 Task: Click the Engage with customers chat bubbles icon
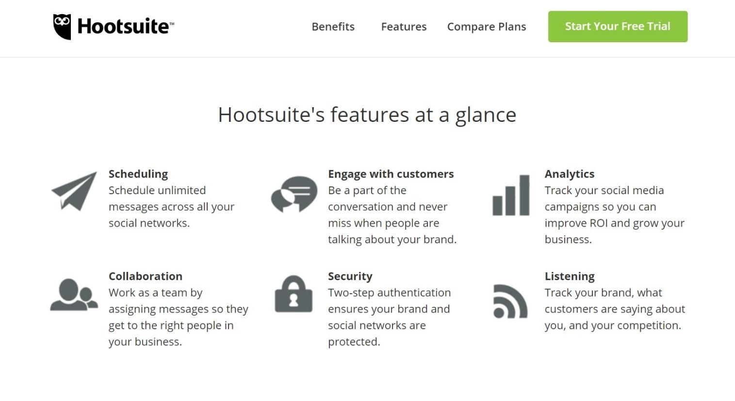coord(294,194)
